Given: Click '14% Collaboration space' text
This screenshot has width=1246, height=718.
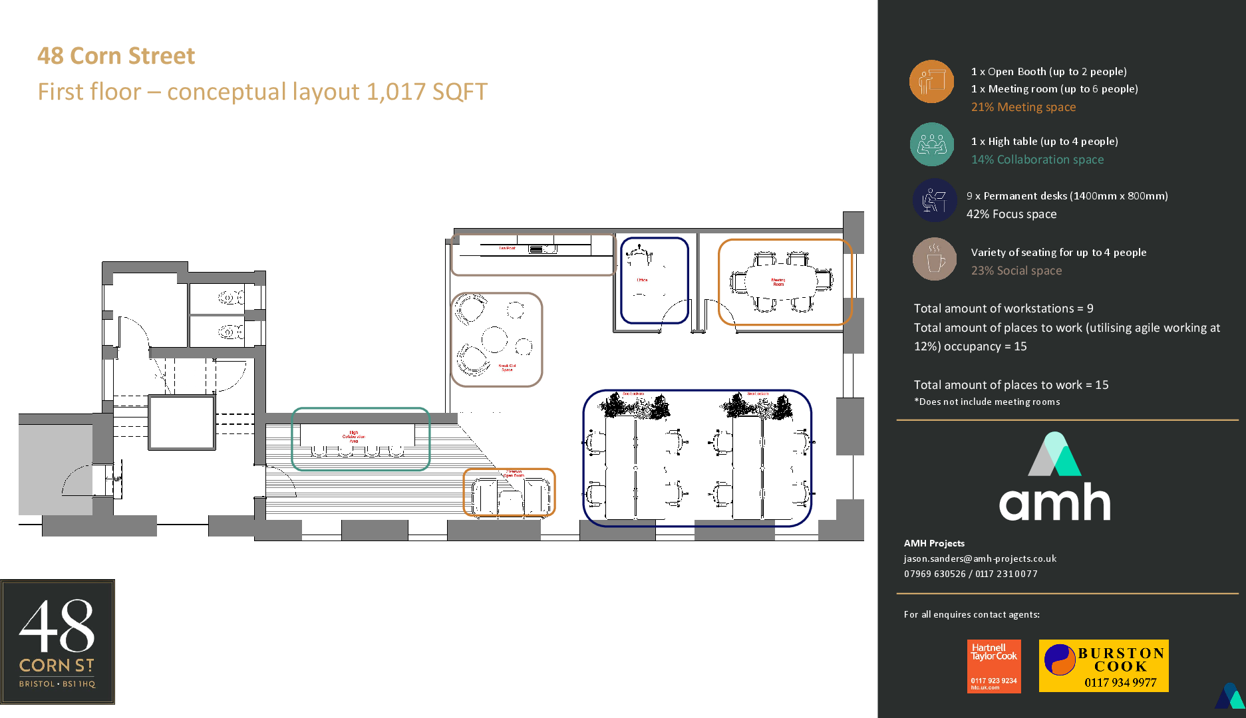Looking at the screenshot, I should [x=1037, y=160].
